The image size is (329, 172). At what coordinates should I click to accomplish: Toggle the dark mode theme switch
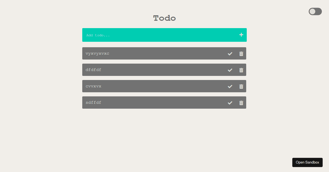click(x=315, y=11)
